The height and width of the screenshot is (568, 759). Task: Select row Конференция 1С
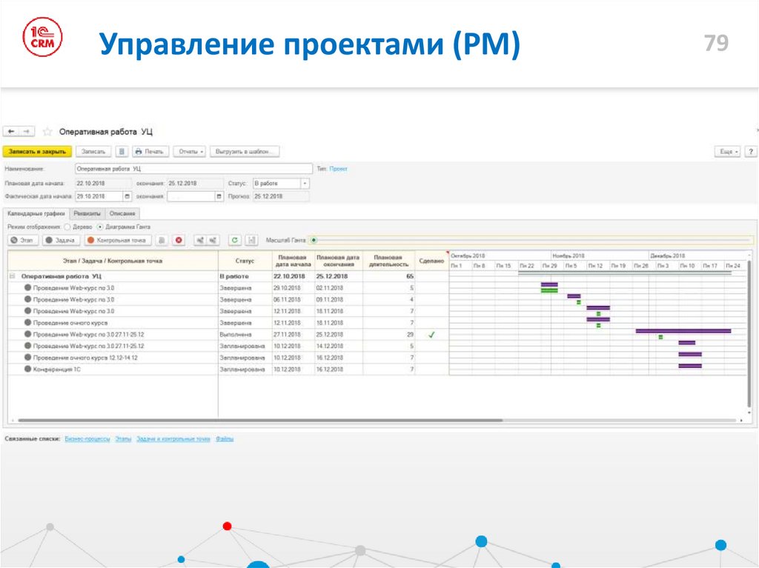[x=228, y=369]
